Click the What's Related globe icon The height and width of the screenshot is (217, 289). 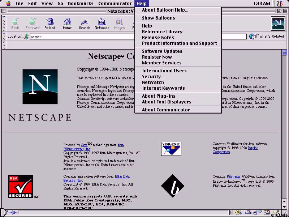point(253,37)
